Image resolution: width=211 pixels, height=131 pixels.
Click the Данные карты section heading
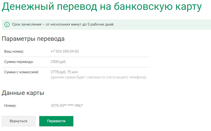pyautogui.click(x=23, y=93)
